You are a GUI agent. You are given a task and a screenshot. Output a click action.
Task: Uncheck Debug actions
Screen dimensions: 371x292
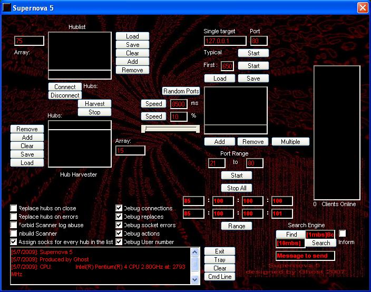(x=119, y=233)
